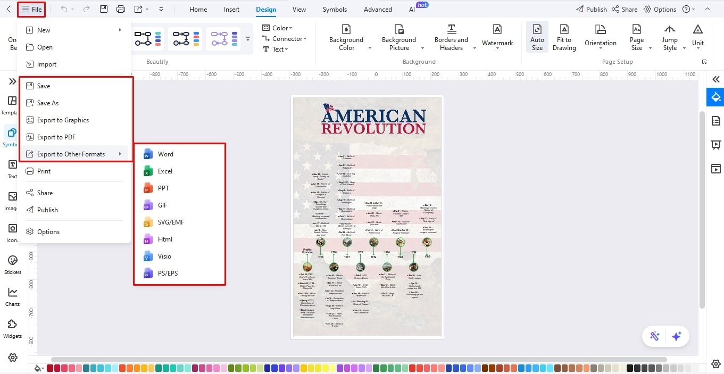Open Borders and Headers tool
Screen dimensions: 724x374
click(x=452, y=37)
